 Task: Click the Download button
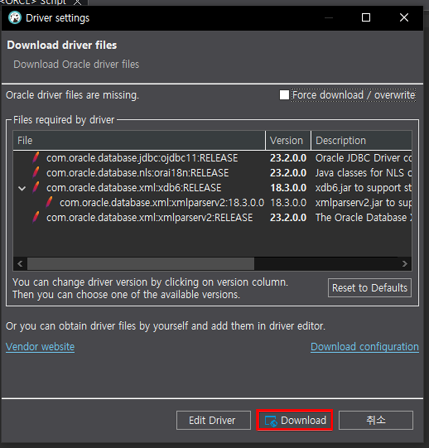tap(294, 420)
